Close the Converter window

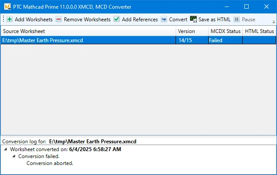[267, 7]
